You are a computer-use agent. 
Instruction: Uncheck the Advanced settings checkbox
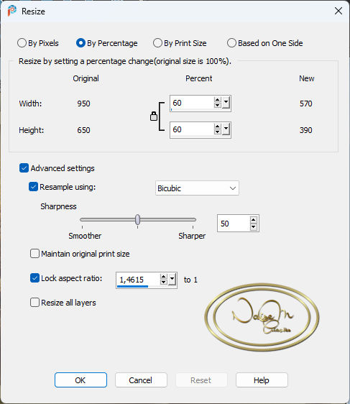(x=24, y=168)
